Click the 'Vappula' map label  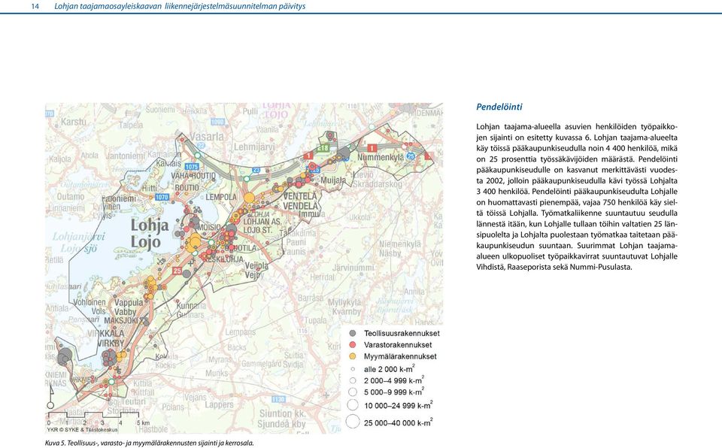129,302
